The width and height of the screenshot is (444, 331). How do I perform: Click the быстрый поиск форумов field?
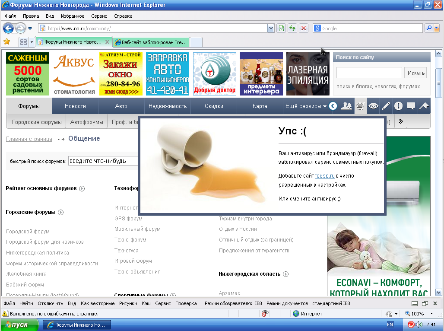(103, 161)
